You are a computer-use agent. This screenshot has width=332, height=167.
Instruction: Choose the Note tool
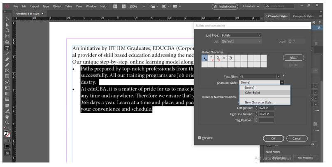pyautogui.click(x=7, y=105)
